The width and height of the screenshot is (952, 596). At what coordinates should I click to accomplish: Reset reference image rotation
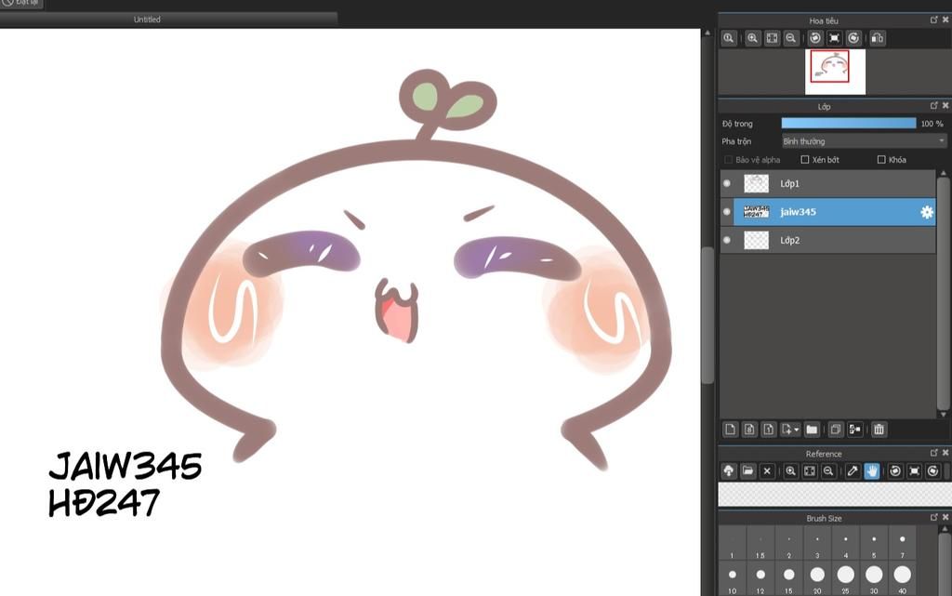pyautogui.click(x=915, y=471)
